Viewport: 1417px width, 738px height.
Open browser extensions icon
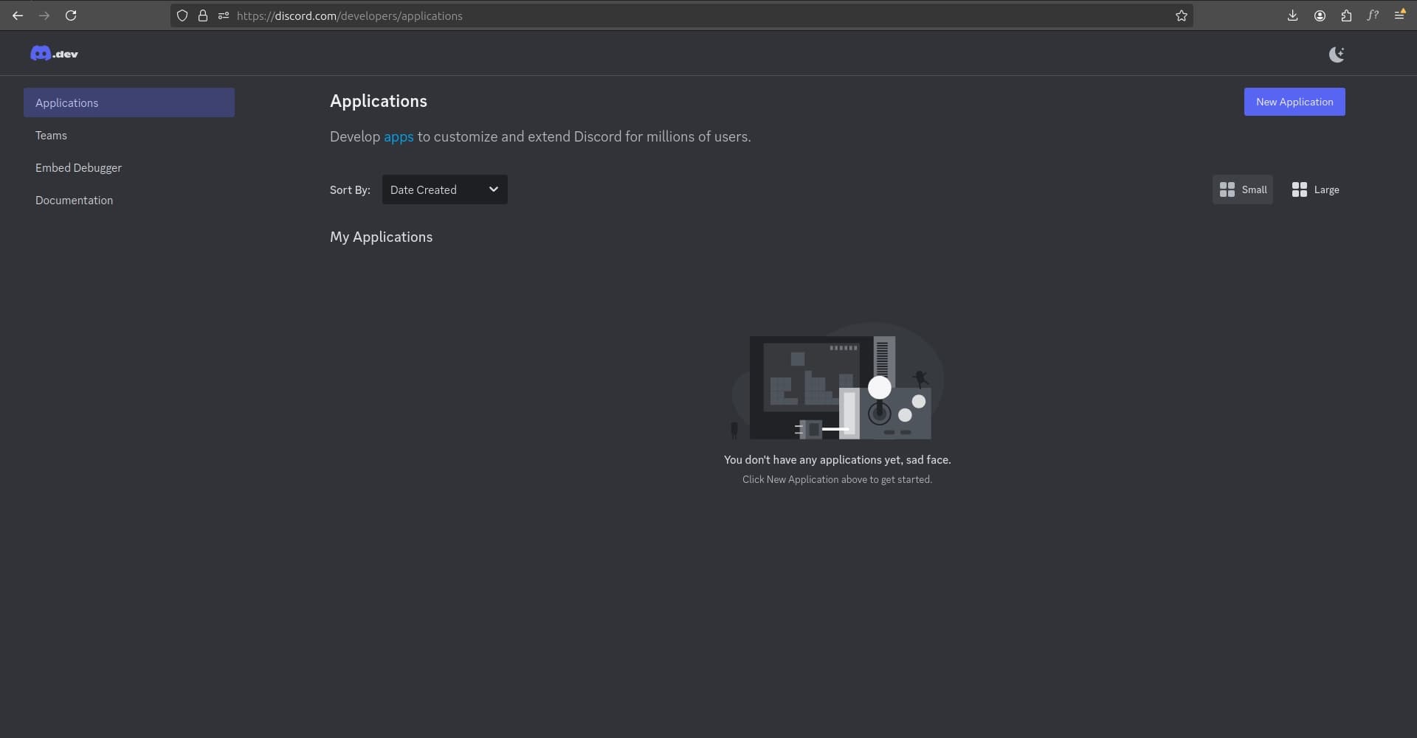point(1346,15)
